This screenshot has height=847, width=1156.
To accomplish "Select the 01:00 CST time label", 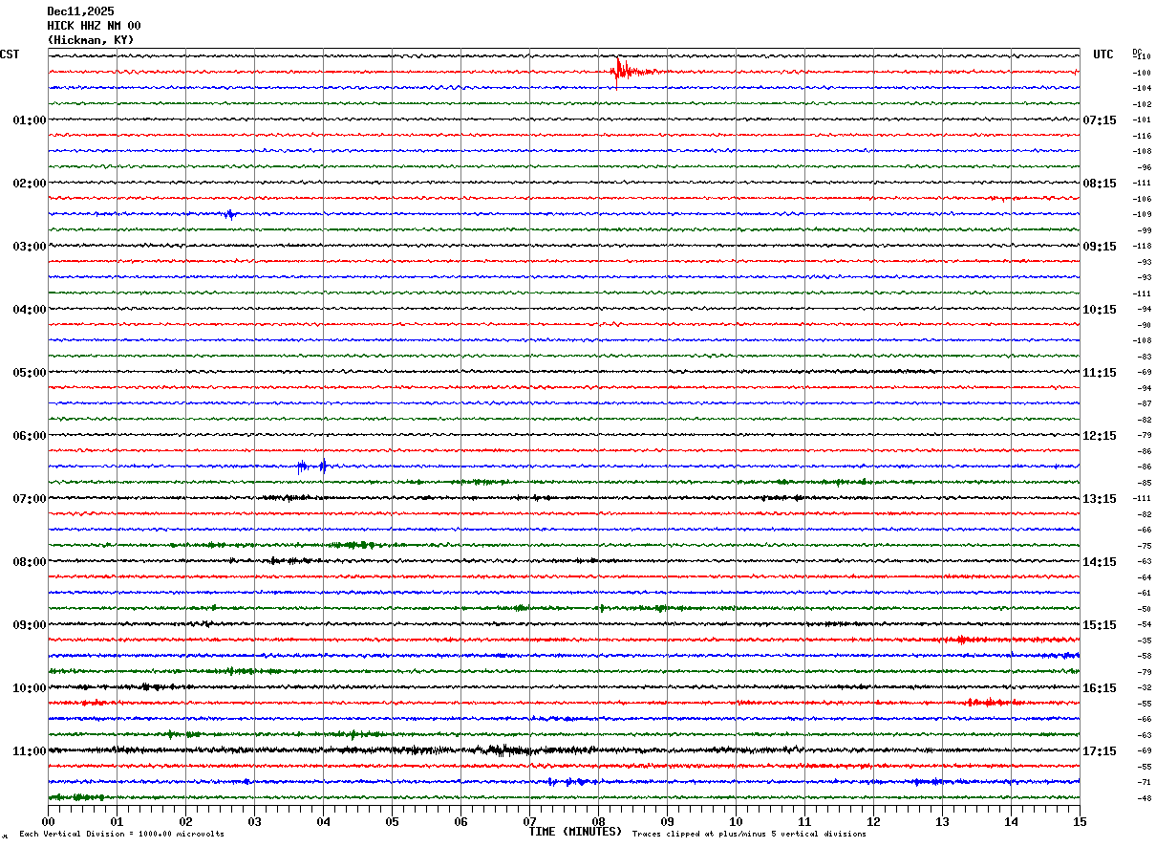I will (29, 120).
